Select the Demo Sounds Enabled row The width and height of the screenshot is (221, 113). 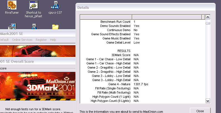(x=143, y=26)
